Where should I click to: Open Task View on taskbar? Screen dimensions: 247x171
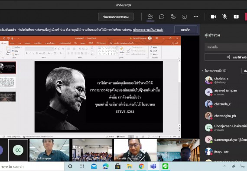coord(82,166)
